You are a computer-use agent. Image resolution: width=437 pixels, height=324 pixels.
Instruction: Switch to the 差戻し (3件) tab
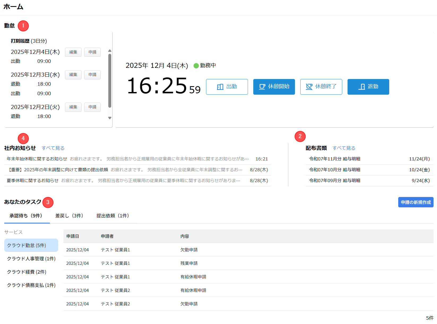tap(69, 216)
